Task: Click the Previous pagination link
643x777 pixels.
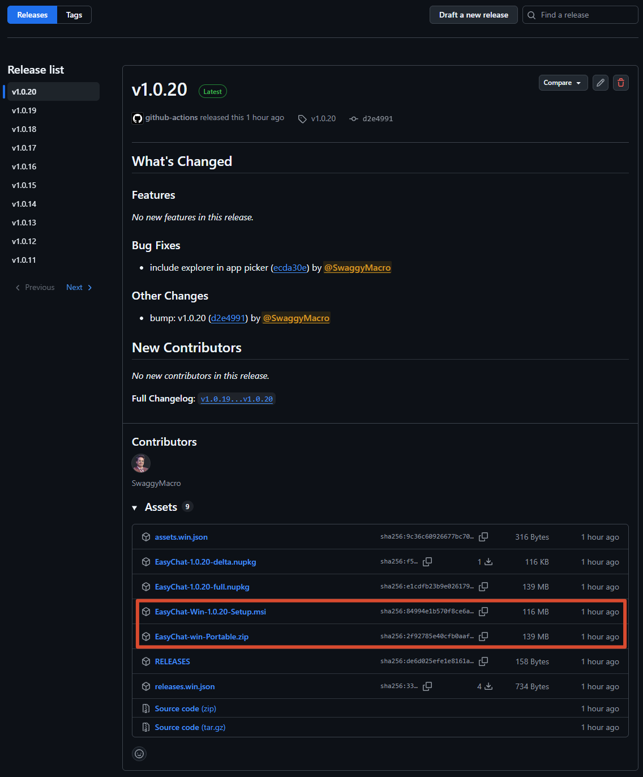Action: click(x=35, y=287)
